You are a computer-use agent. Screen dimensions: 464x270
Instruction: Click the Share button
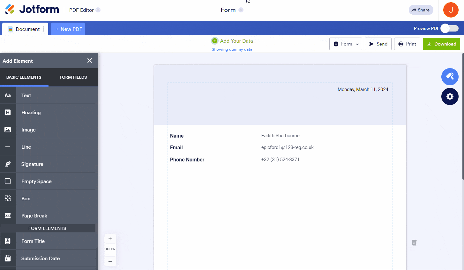421,10
